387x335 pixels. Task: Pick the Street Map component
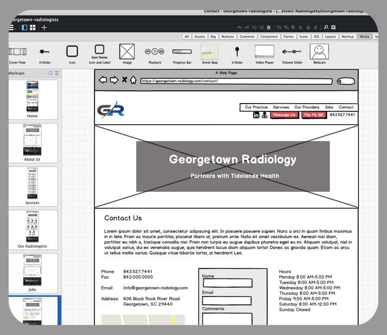[x=209, y=52]
